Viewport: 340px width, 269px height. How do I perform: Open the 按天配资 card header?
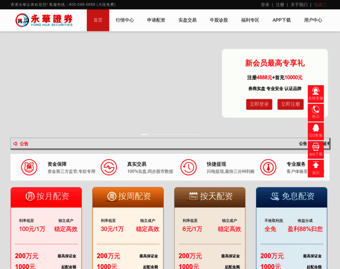[210, 197]
